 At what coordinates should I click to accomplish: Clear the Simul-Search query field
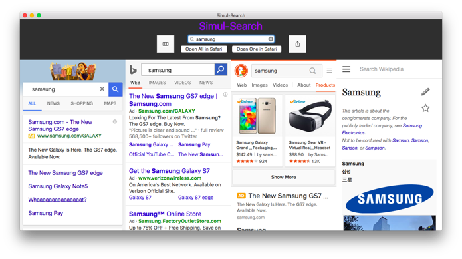(x=271, y=39)
